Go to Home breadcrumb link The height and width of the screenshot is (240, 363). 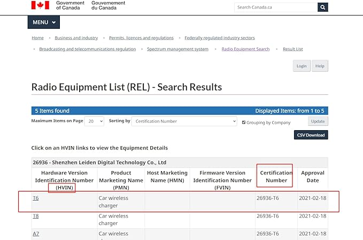point(37,38)
